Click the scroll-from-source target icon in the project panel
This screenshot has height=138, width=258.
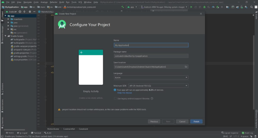(20, 11)
